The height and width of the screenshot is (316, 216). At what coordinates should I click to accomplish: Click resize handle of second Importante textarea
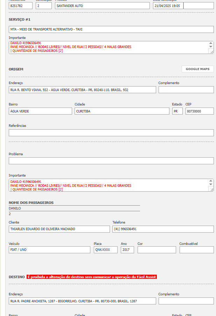pyautogui.click(x=211, y=189)
